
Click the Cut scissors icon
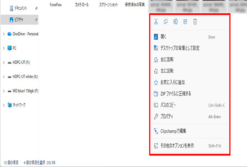tap(156, 22)
